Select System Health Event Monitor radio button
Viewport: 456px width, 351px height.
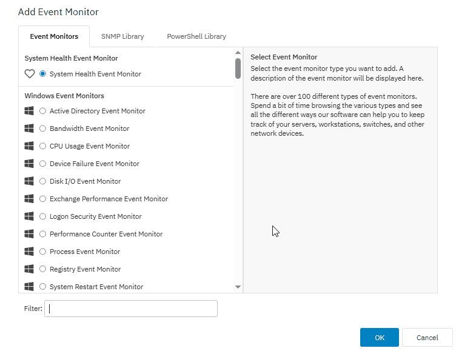[x=42, y=74]
